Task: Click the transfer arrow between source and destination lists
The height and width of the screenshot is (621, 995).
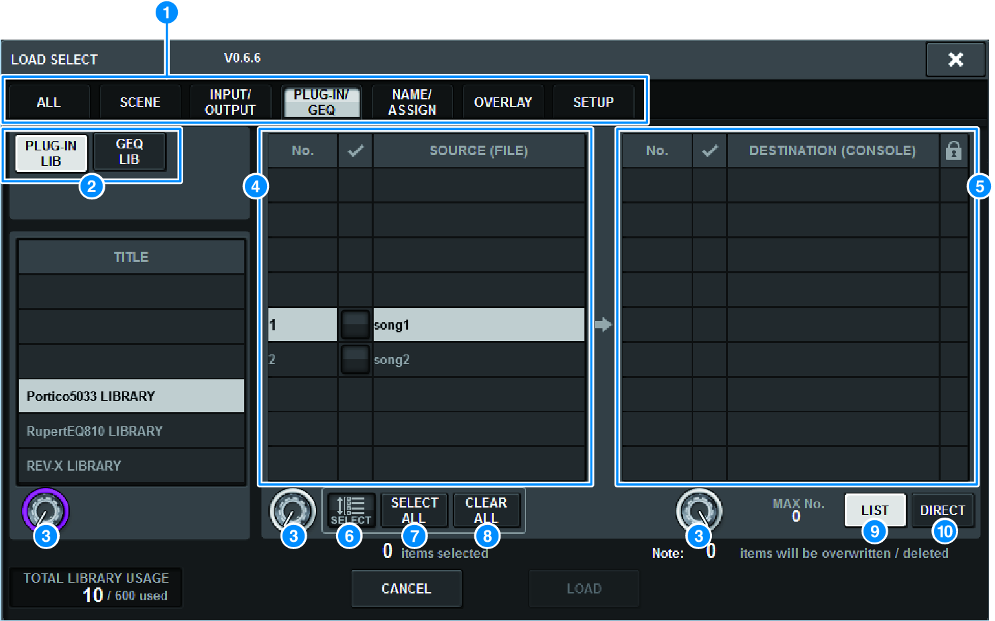Action: click(603, 324)
